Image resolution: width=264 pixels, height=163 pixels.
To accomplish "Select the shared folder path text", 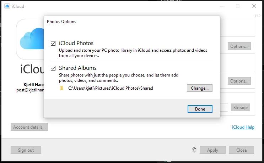I will 111,88.
